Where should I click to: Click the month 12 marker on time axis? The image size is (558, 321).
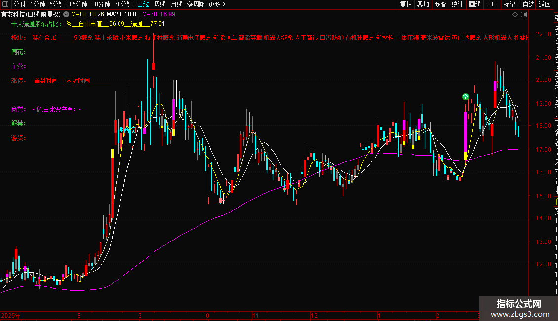(314, 315)
